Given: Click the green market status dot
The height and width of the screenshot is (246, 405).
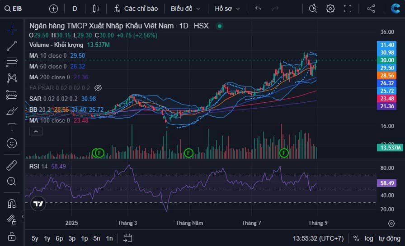Looking at the screenshot, I should [220, 26].
